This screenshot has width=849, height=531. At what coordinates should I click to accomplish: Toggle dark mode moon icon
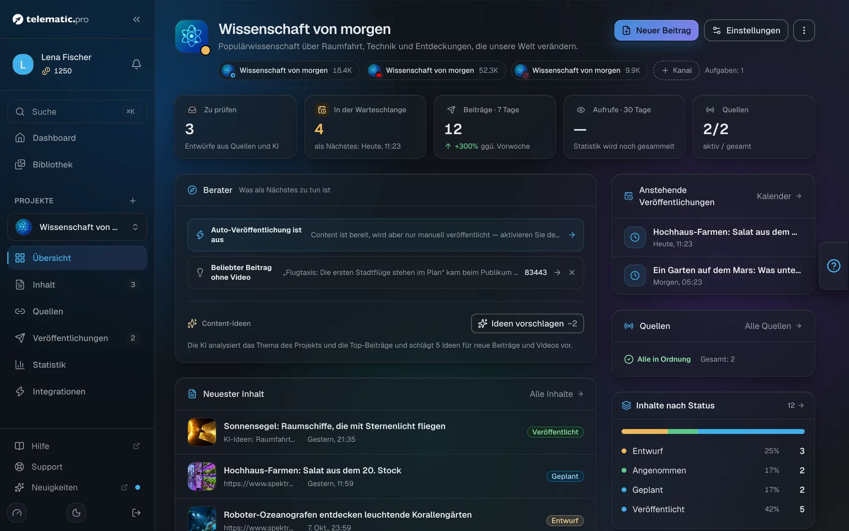pyautogui.click(x=76, y=513)
